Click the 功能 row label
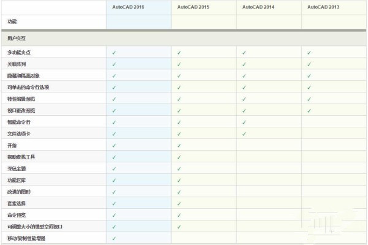This screenshot has height=245, width=368. pyautogui.click(x=12, y=21)
